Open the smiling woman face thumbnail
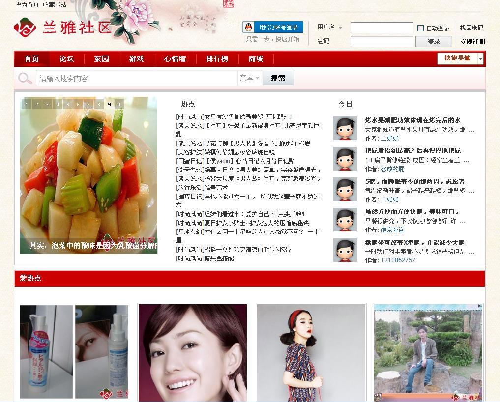This screenshot has width=500, height=402. pyautogui.click(x=193, y=352)
